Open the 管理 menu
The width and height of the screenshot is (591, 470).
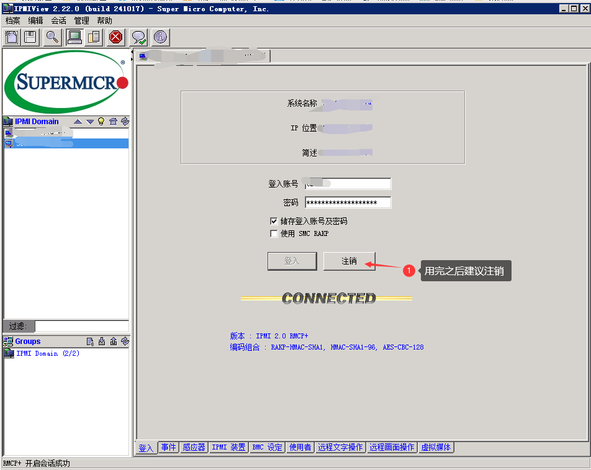click(81, 20)
